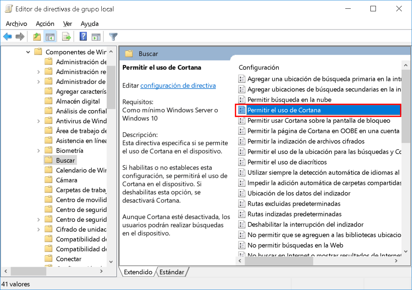Expand the Biometría tree node

39,151
